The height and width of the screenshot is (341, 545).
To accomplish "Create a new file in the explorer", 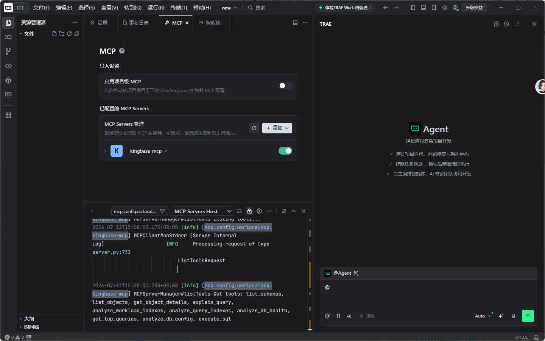I will tap(54, 34).
